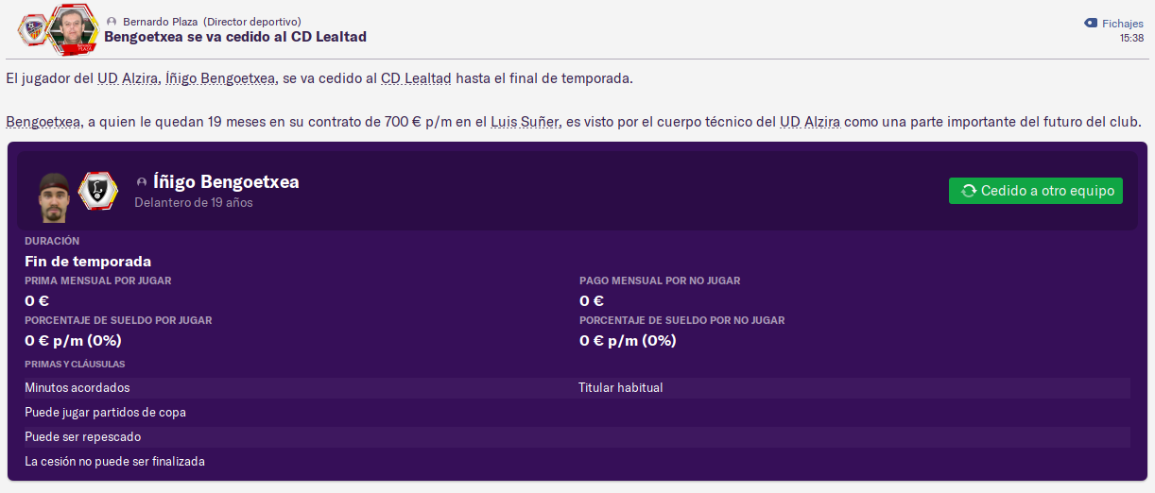Click the Fichajes tag icon

tap(1091, 23)
